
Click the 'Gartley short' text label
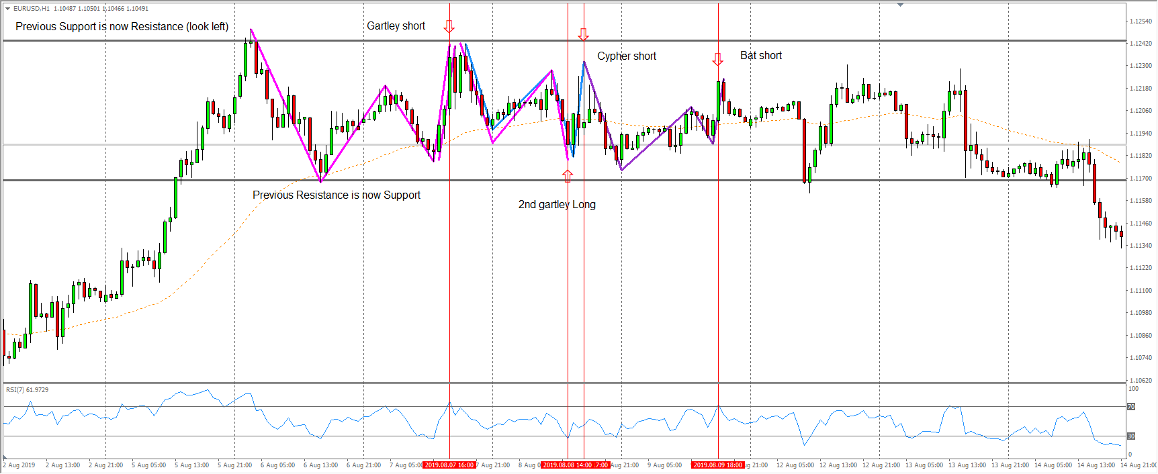(x=396, y=26)
